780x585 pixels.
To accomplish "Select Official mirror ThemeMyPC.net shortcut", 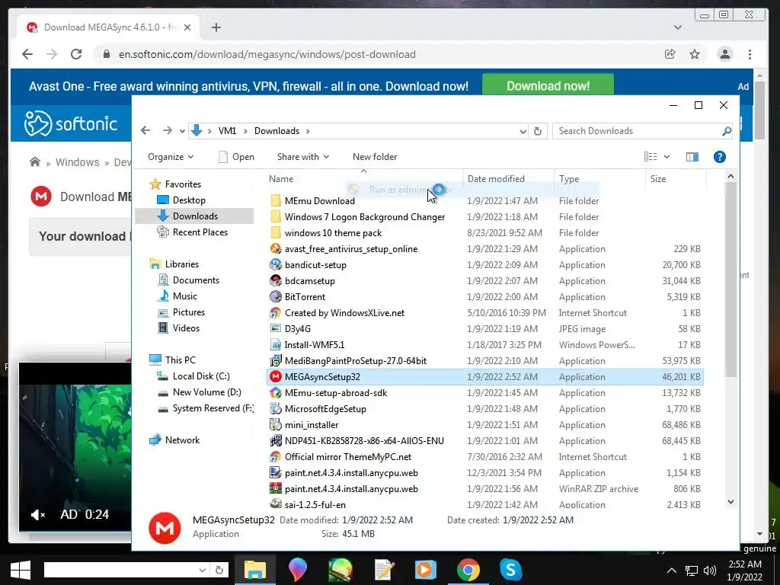I will click(347, 457).
